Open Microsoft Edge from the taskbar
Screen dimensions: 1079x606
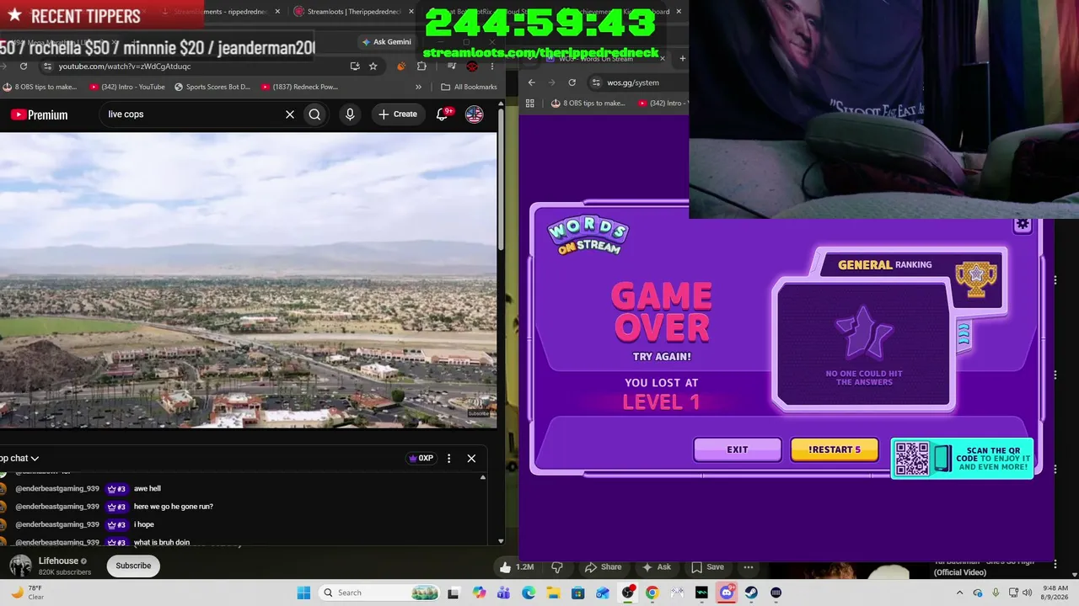[529, 593]
